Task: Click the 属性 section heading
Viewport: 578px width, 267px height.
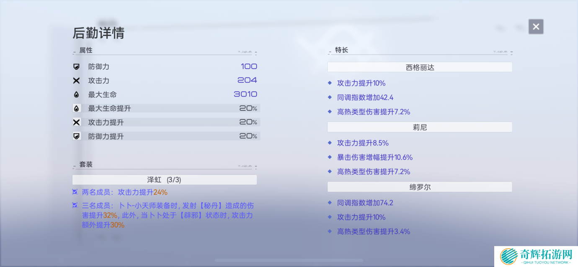Action: (86, 50)
